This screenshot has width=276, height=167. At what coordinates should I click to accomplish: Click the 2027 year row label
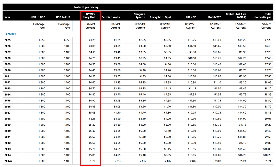(8, 52)
